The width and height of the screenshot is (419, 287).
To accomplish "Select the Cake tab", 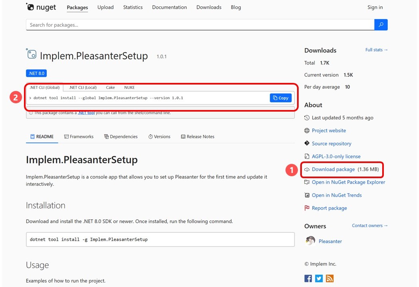I will (x=110, y=87).
